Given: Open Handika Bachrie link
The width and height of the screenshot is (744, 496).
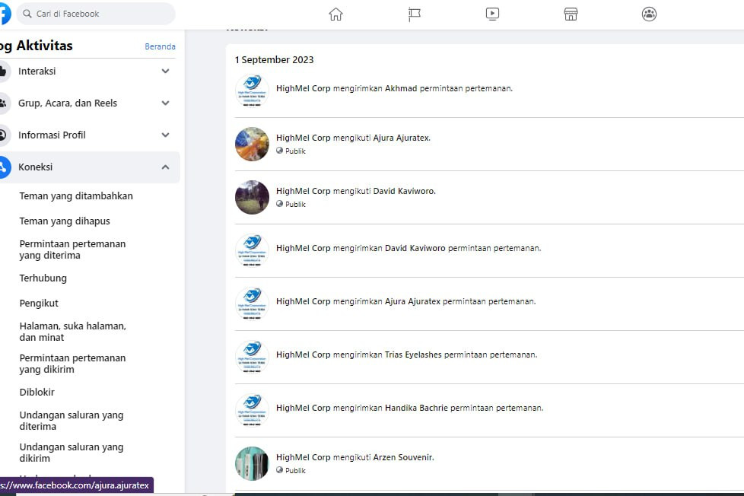Looking at the screenshot, I should pyautogui.click(x=416, y=408).
